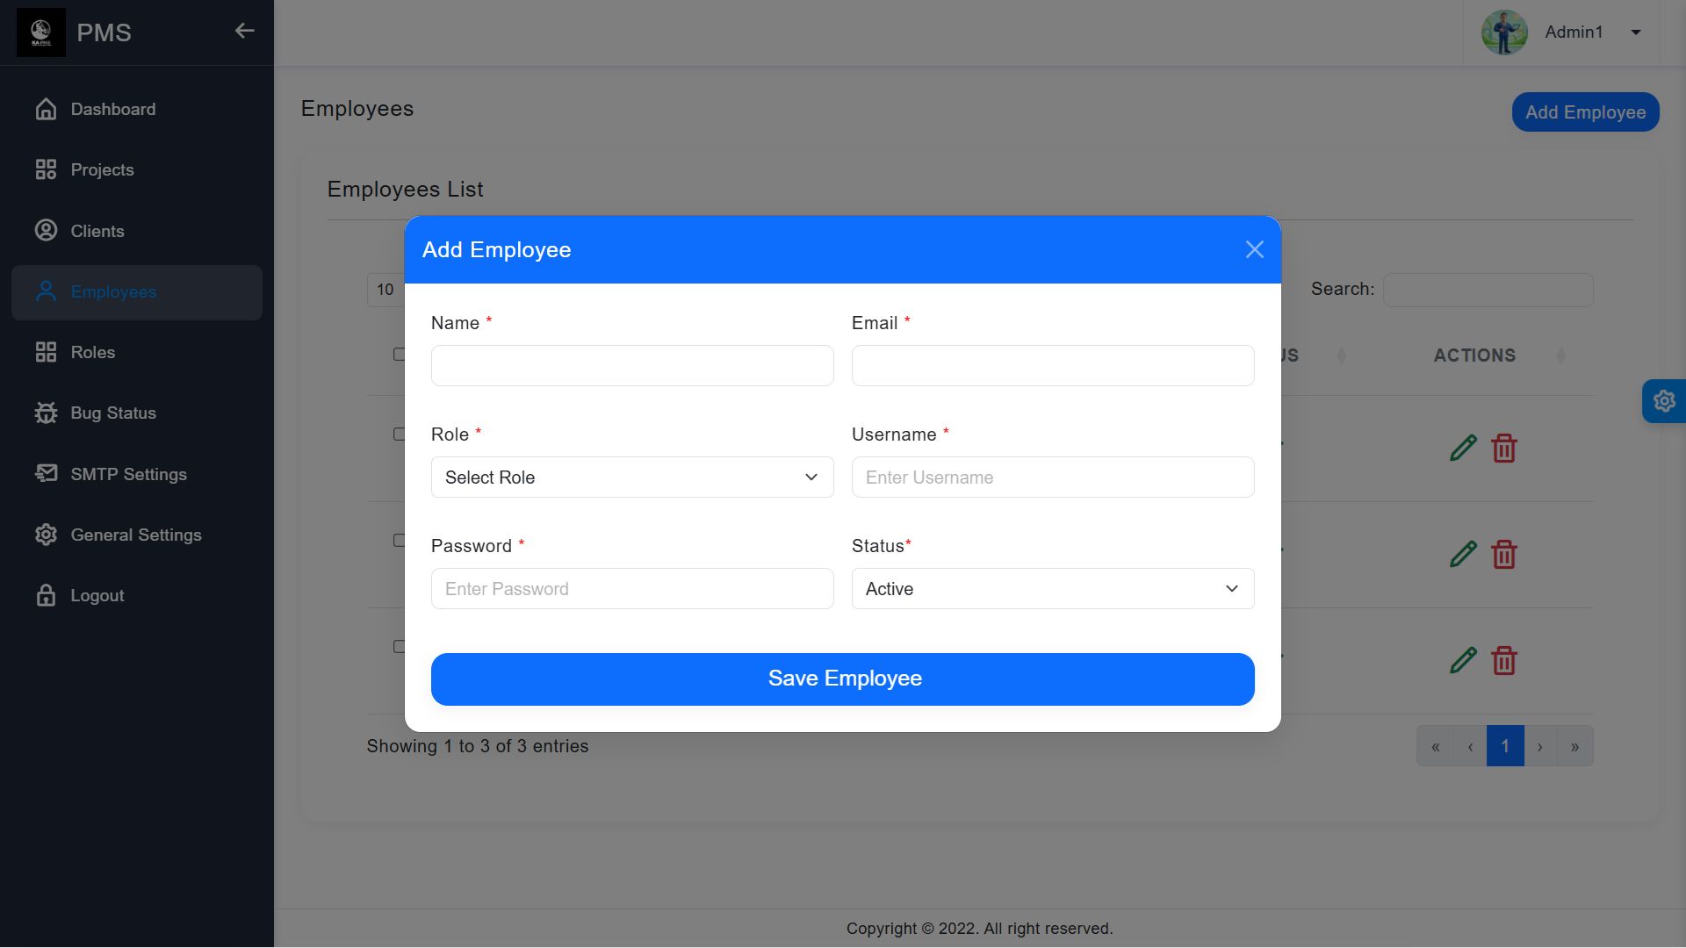Tick the first employee row checkbox
The image size is (1686, 948).
pyautogui.click(x=399, y=434)
